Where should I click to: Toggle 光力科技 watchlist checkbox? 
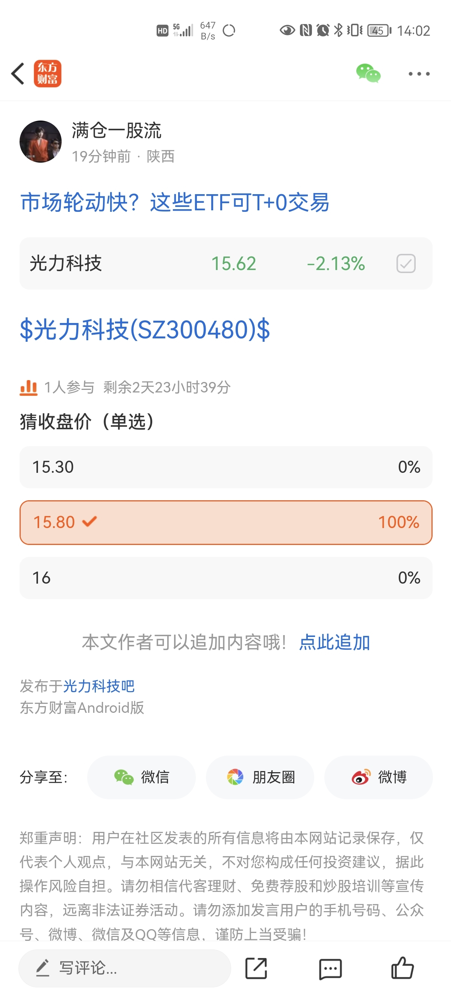point(406,263)
